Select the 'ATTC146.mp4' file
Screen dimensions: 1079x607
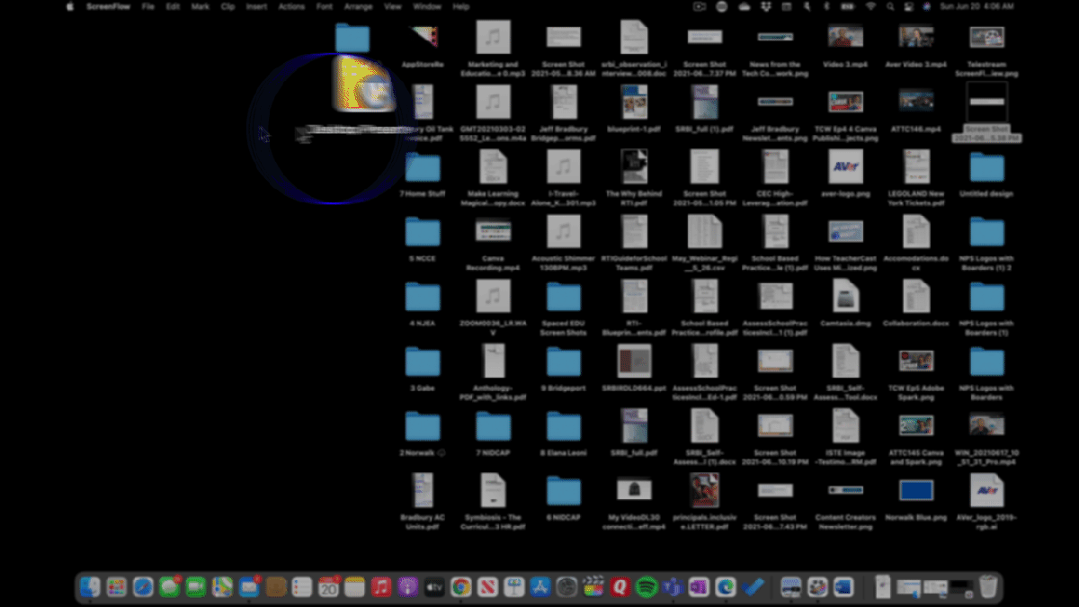pos(916,102)
